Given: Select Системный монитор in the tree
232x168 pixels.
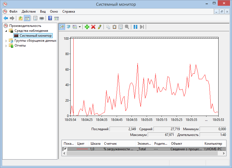Looking at the screenshot, I should [35, 36].
